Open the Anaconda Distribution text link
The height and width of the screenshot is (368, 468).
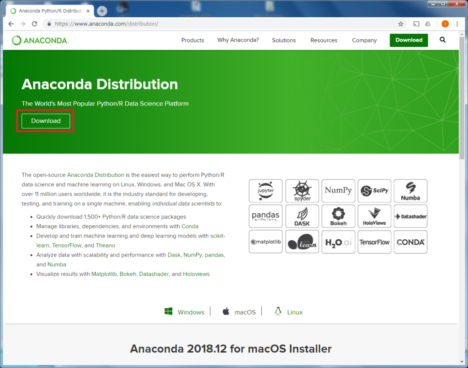(96, 175)
